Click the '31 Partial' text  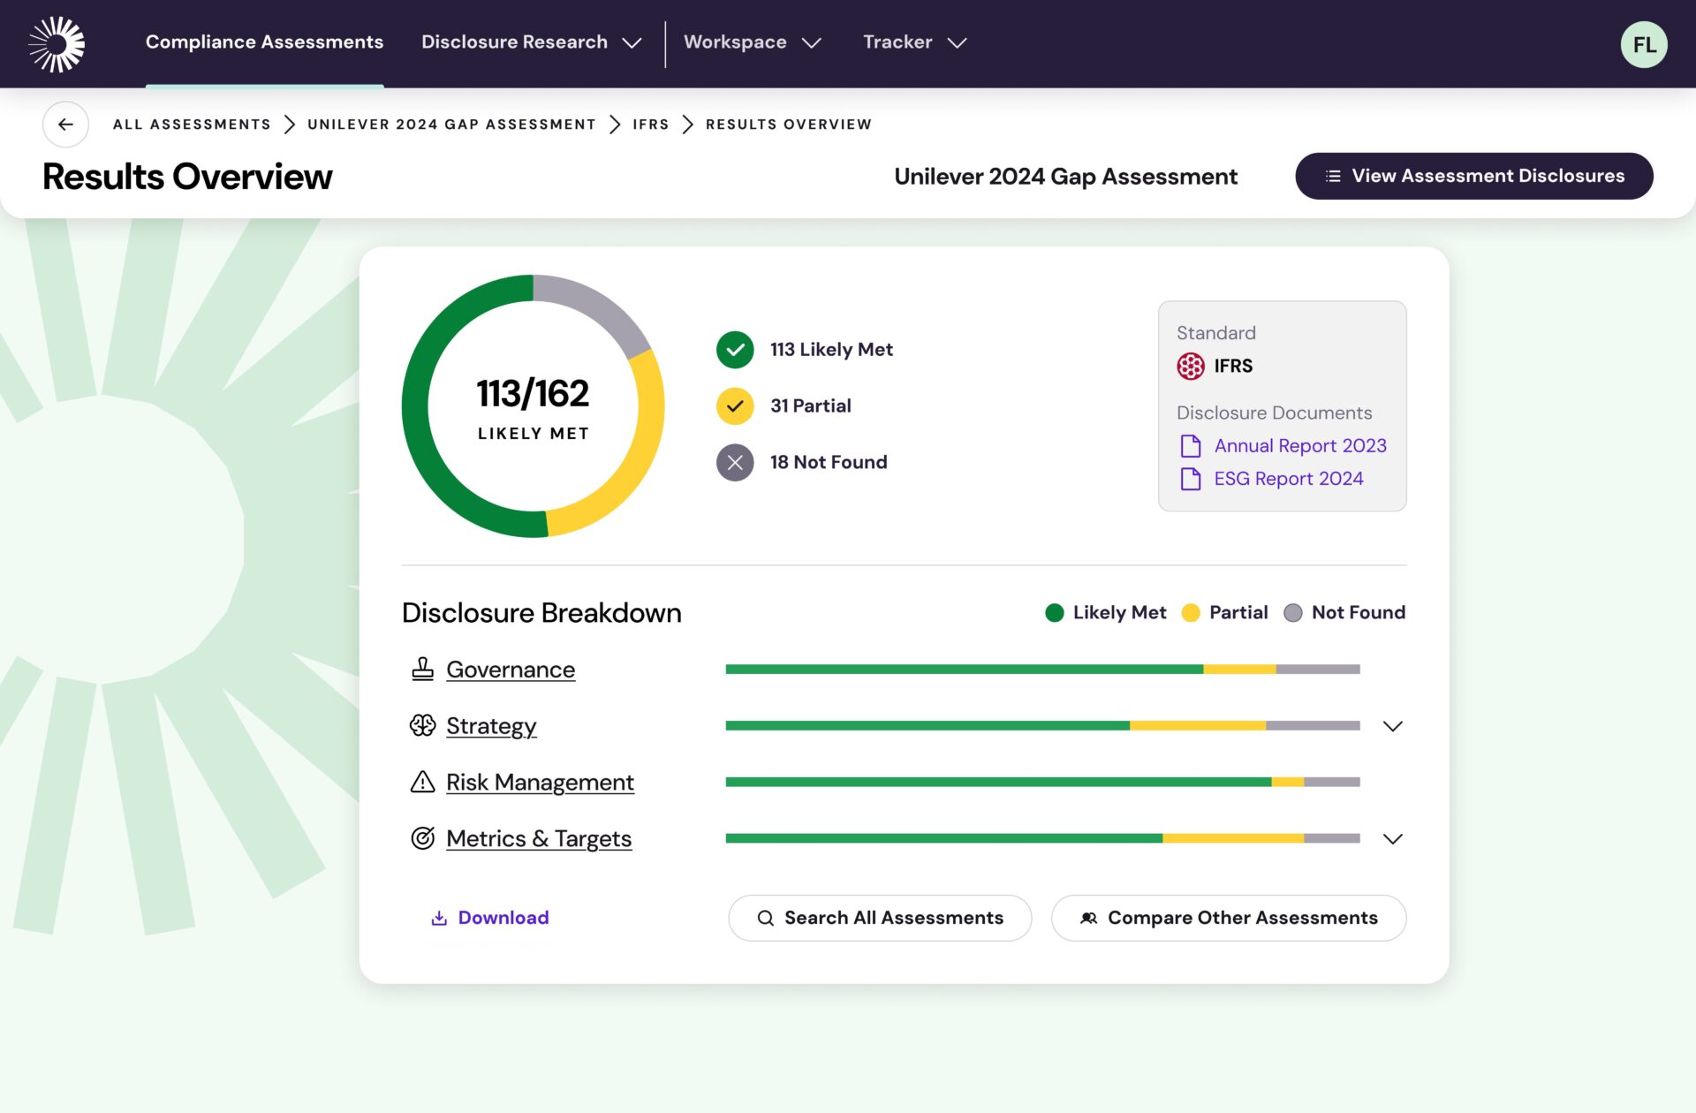coord(811,406)
